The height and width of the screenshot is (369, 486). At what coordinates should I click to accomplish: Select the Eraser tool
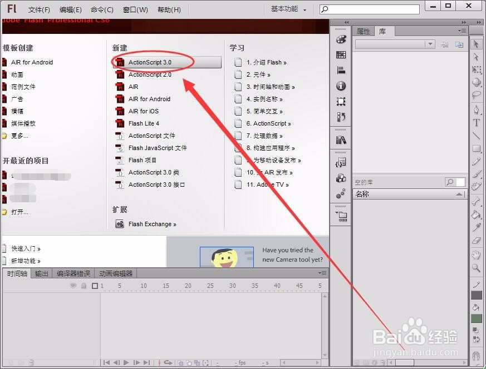(477, 240)
